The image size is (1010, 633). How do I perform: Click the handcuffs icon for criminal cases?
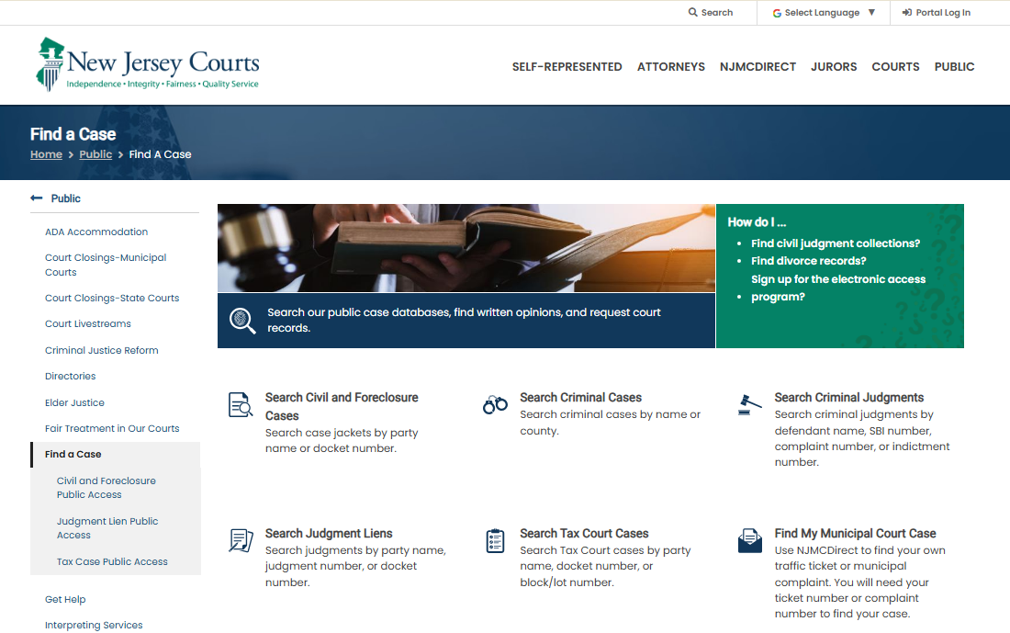[495, 405]
